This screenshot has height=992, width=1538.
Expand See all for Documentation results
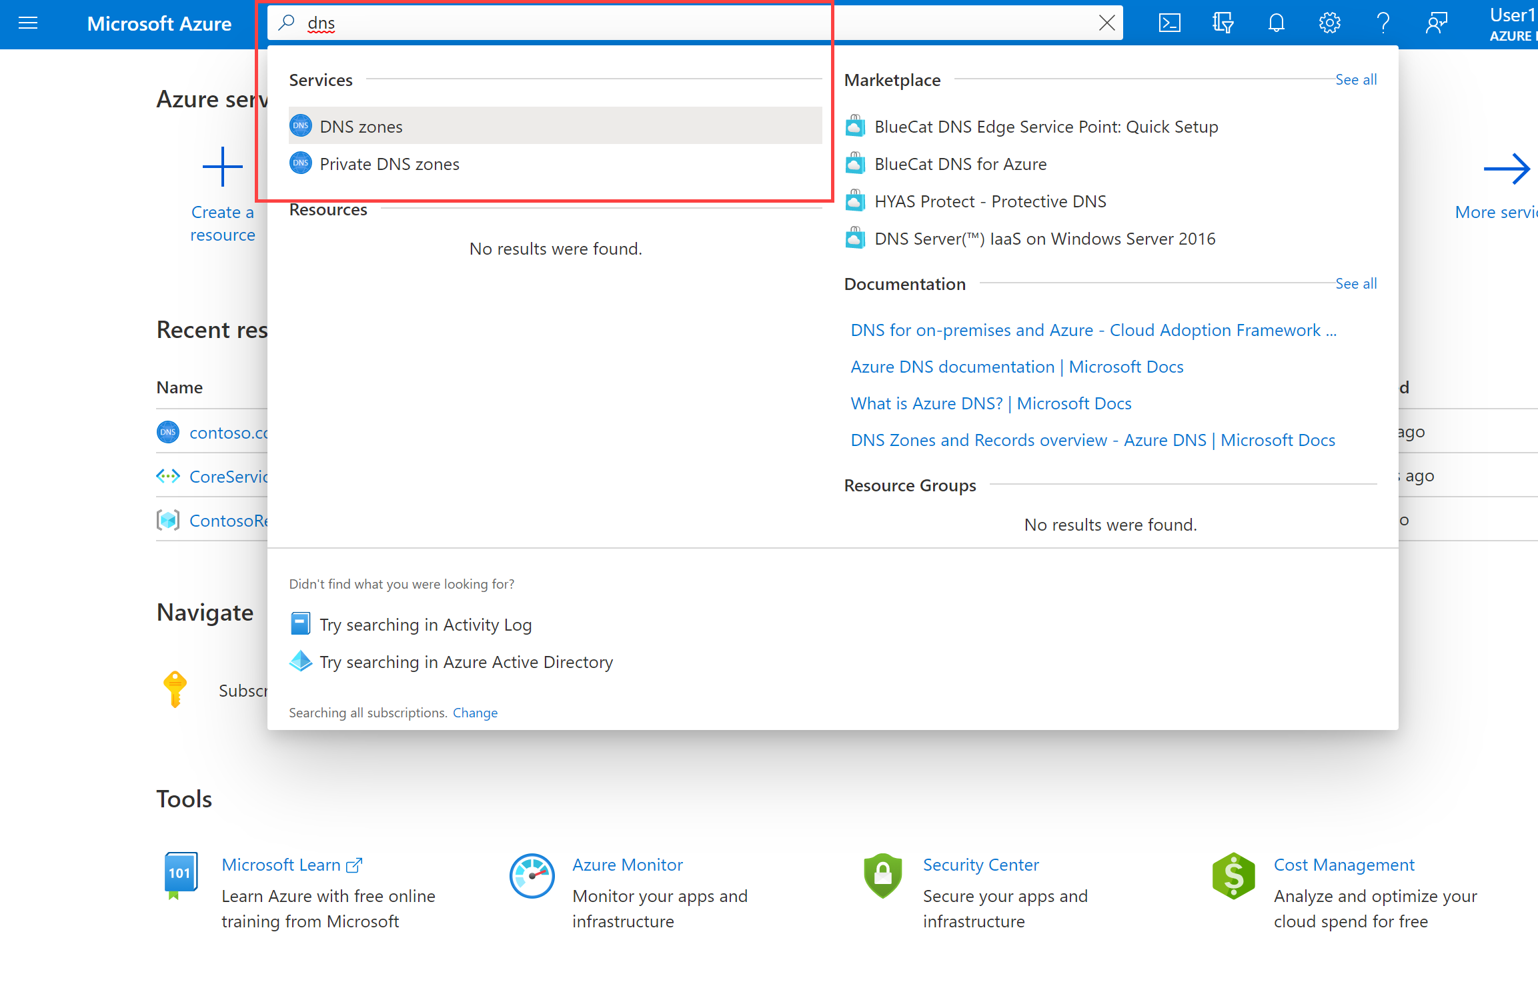click(x=1355, y=283)
